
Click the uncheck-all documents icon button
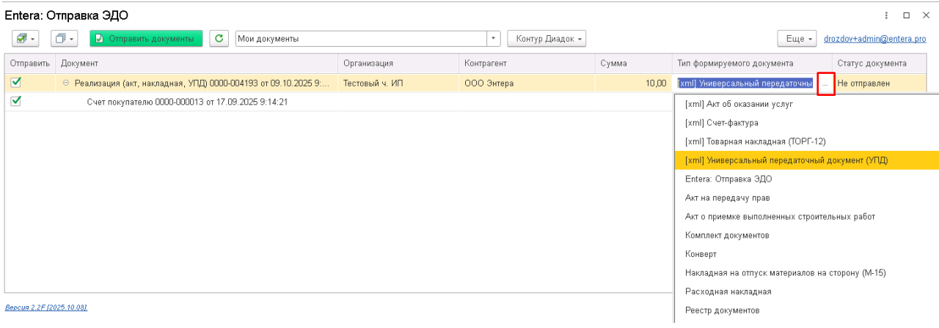pyautogui.click(x=65, y=38)
